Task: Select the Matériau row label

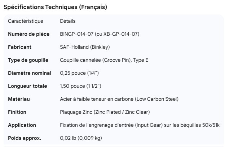Action: 19,99
